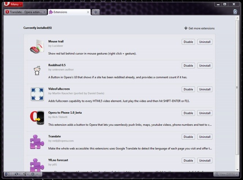Open the Opera Link sync icon
Image resolution: width=243 pixels, height=180 pixels.
17,174
